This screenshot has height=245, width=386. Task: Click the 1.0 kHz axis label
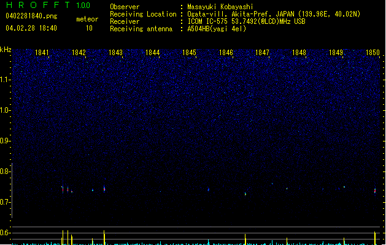[6, 110]
